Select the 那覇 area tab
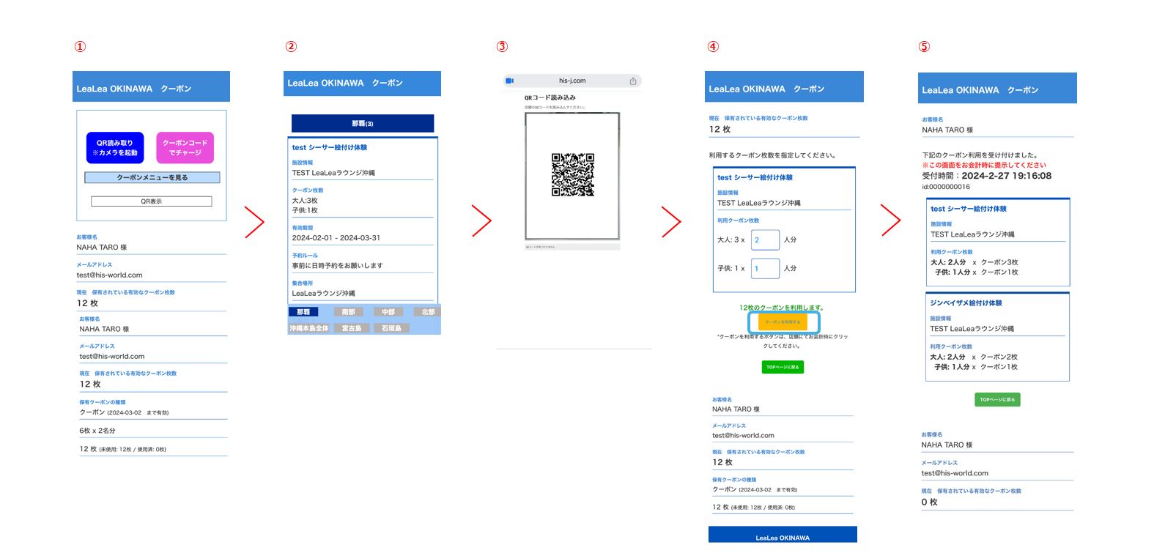1165x553 pixels. pos(303,312)
